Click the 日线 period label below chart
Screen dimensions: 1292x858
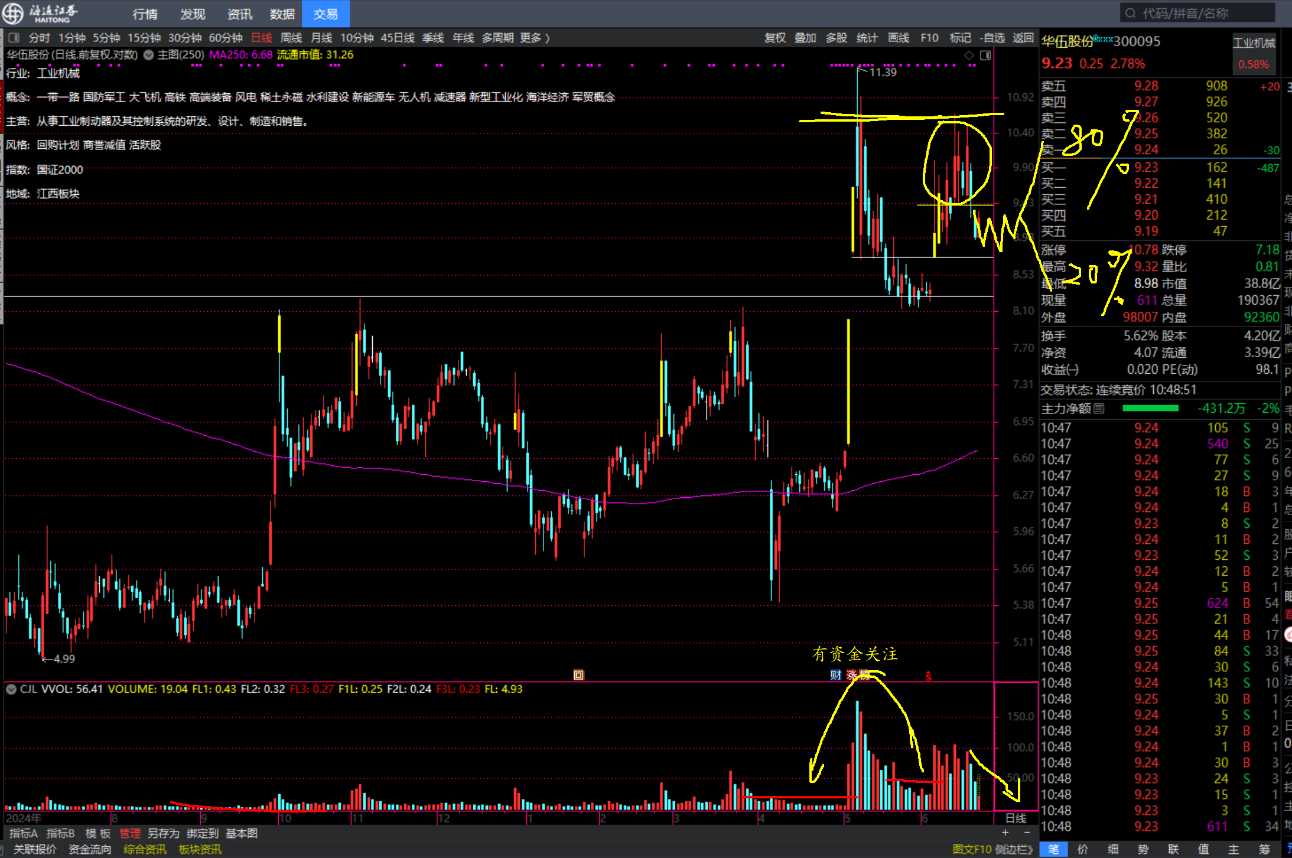[1016, 818]
